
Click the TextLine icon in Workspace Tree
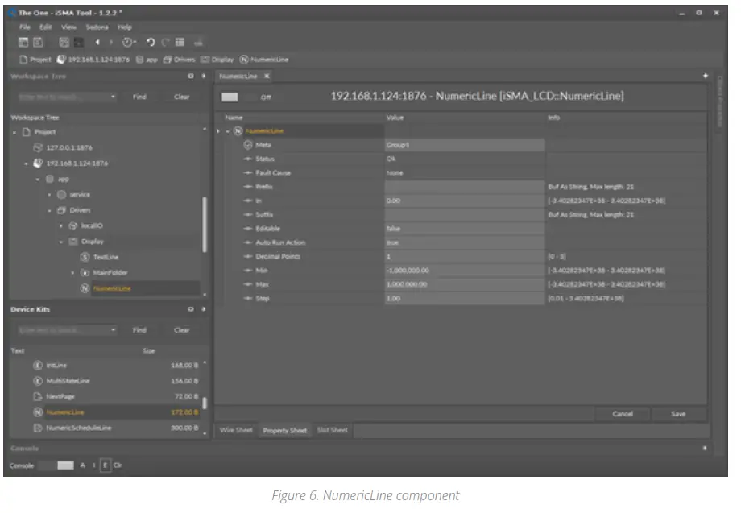click(x=84, y=257)
